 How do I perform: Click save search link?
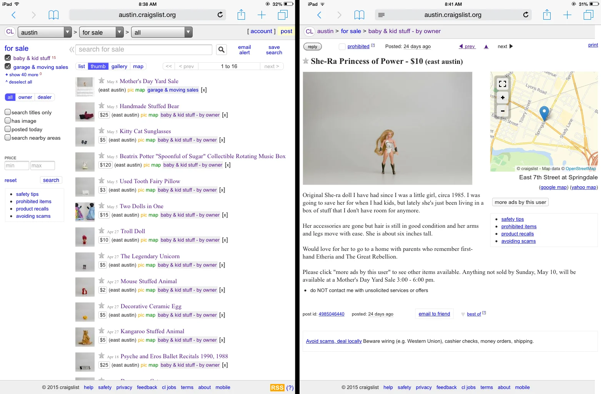click(274, 50)
